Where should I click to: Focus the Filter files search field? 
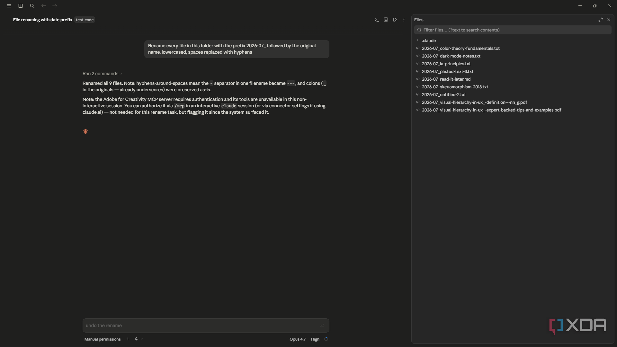click(513, 30)
